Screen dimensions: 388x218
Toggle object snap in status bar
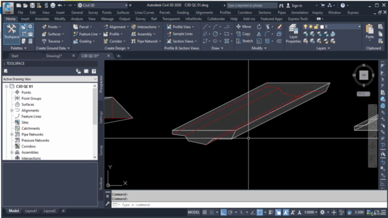pyautogui.click(x=259, y=213)
